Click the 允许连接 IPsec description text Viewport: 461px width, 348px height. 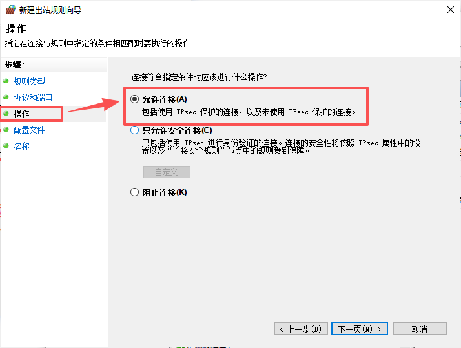(x=249, y=112)
